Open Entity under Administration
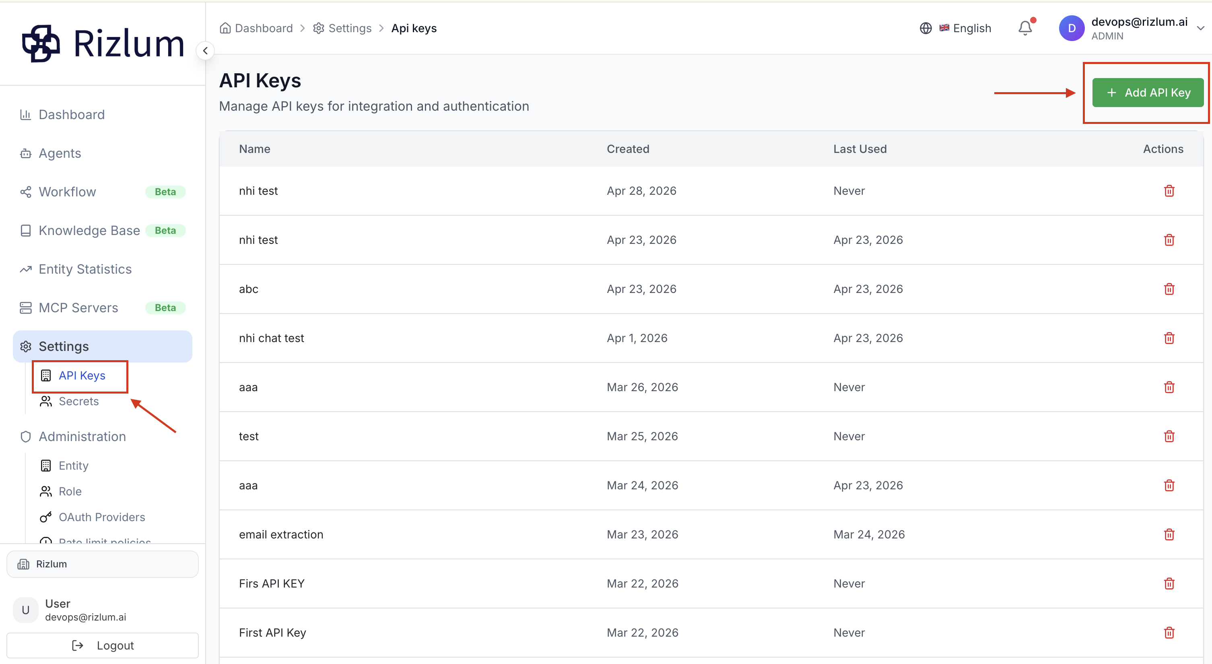 click(73, 466)
